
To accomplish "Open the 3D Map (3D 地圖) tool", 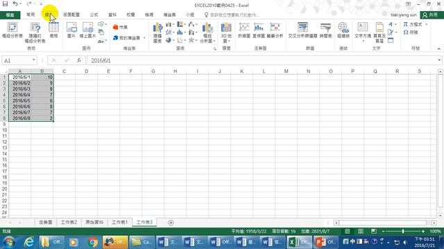I will coord(226,33).
